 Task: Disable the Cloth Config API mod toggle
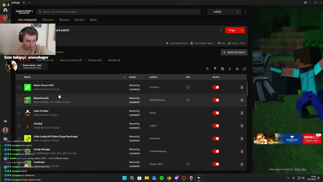coord(216,139)
